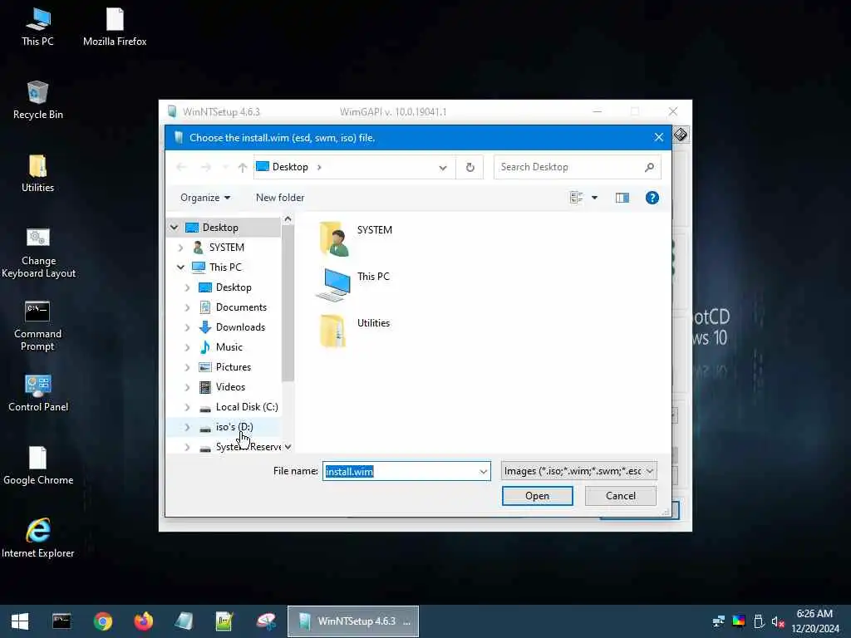Image resolution: width=851 pixels, height=638 pixels.
Task: Click the Search Desktop field
Action: (x=570, y=167)
